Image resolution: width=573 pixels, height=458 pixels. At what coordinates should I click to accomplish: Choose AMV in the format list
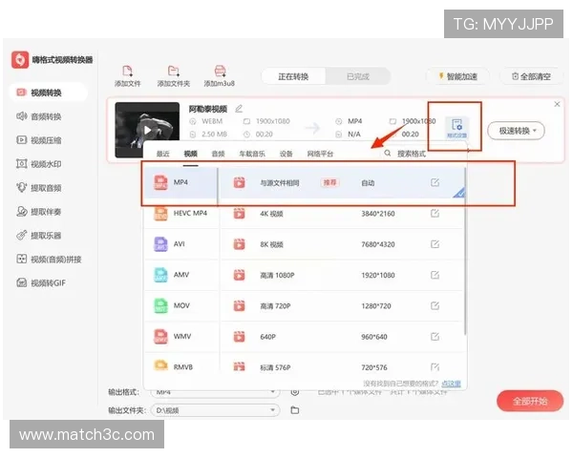181,275
